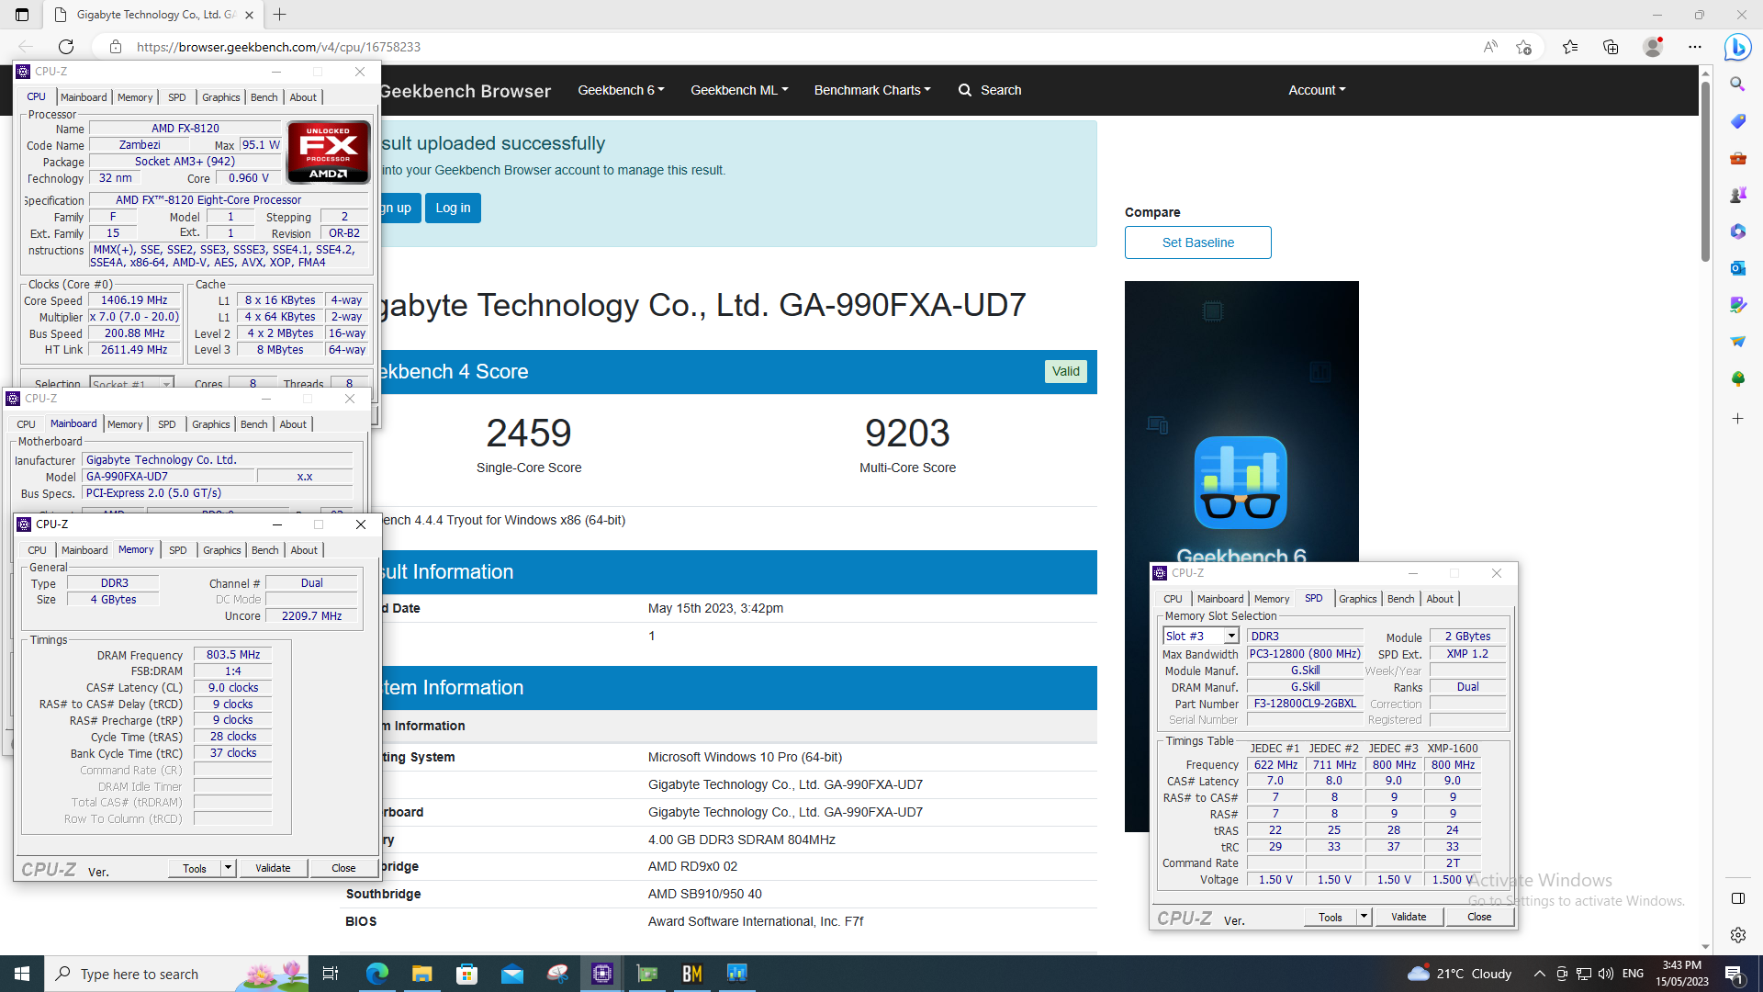Open Tools dropdown arrow in SPD window
This screenshot has width=1763, height=992.
tap(1364, 917)
